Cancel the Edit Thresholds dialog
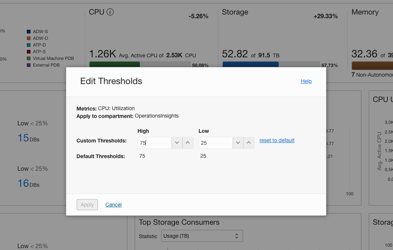 click(114, 205)
